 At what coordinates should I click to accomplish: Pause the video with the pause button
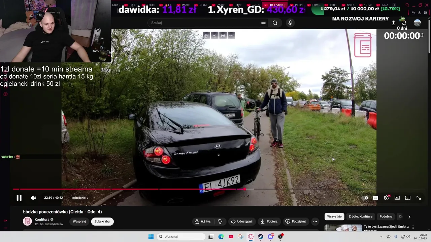click(x=19, y=198)
